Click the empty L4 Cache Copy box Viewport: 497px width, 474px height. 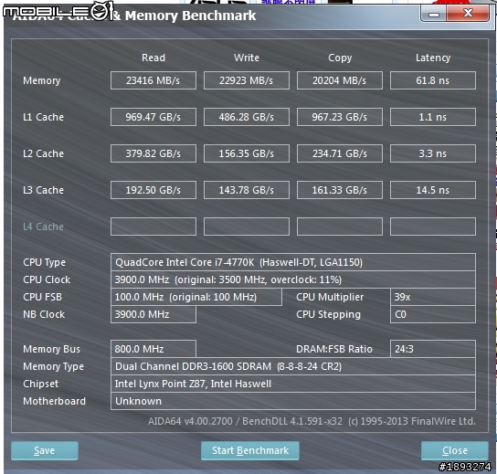[340, 226]
